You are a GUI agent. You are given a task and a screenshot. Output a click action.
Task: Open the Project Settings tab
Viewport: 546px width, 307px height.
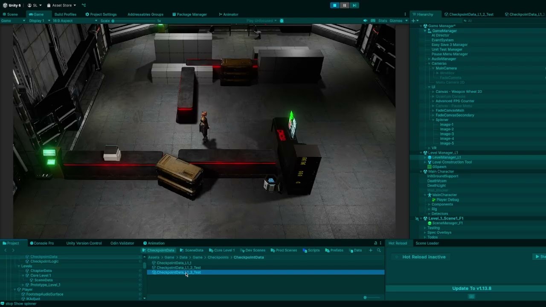(101, 14)
